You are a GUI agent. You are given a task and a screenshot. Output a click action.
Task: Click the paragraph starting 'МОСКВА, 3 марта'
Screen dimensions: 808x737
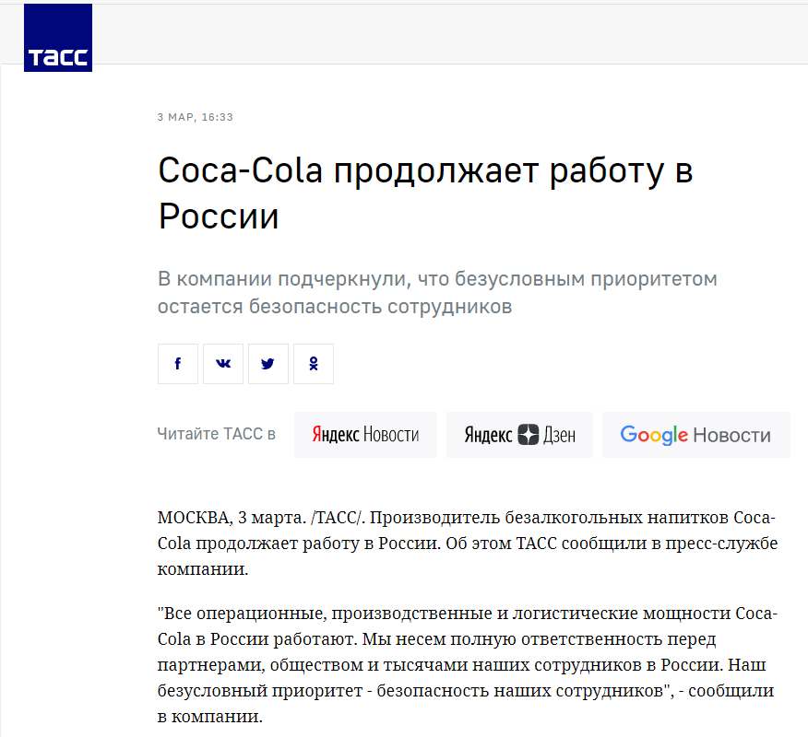(468, 543)
